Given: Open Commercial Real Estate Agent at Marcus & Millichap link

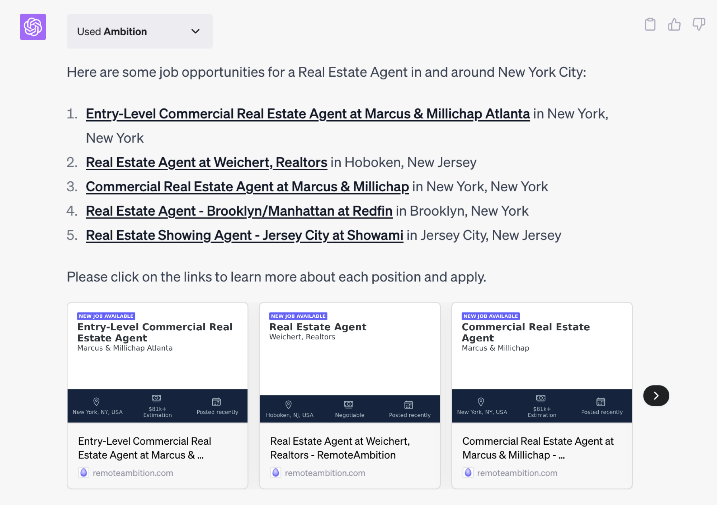Looking at the screenshot, I should [247, 187].
